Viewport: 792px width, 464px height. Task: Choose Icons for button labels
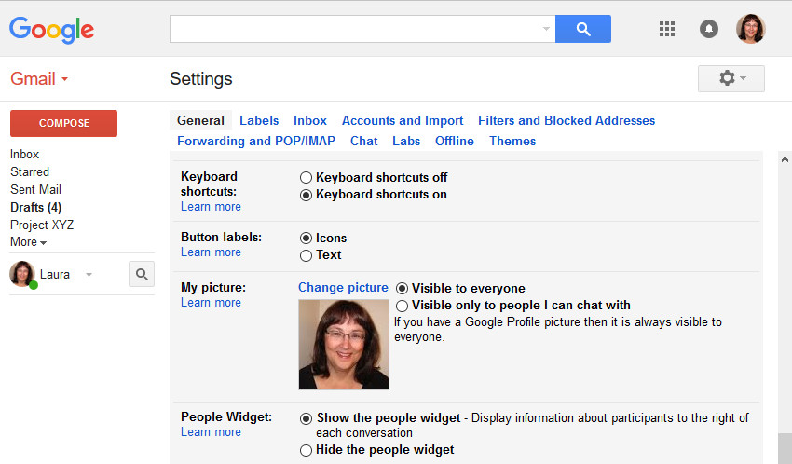(306, 239)
